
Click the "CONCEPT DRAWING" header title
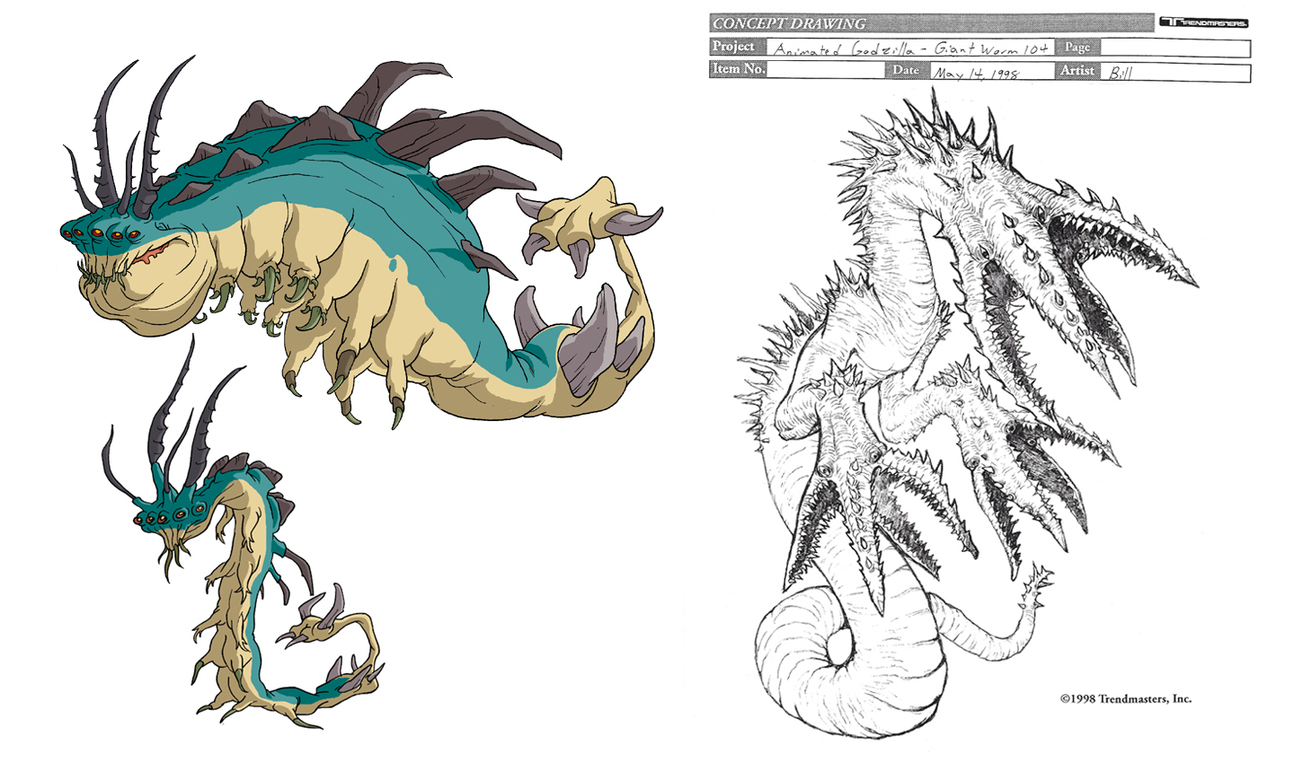(x=788, y=24)
